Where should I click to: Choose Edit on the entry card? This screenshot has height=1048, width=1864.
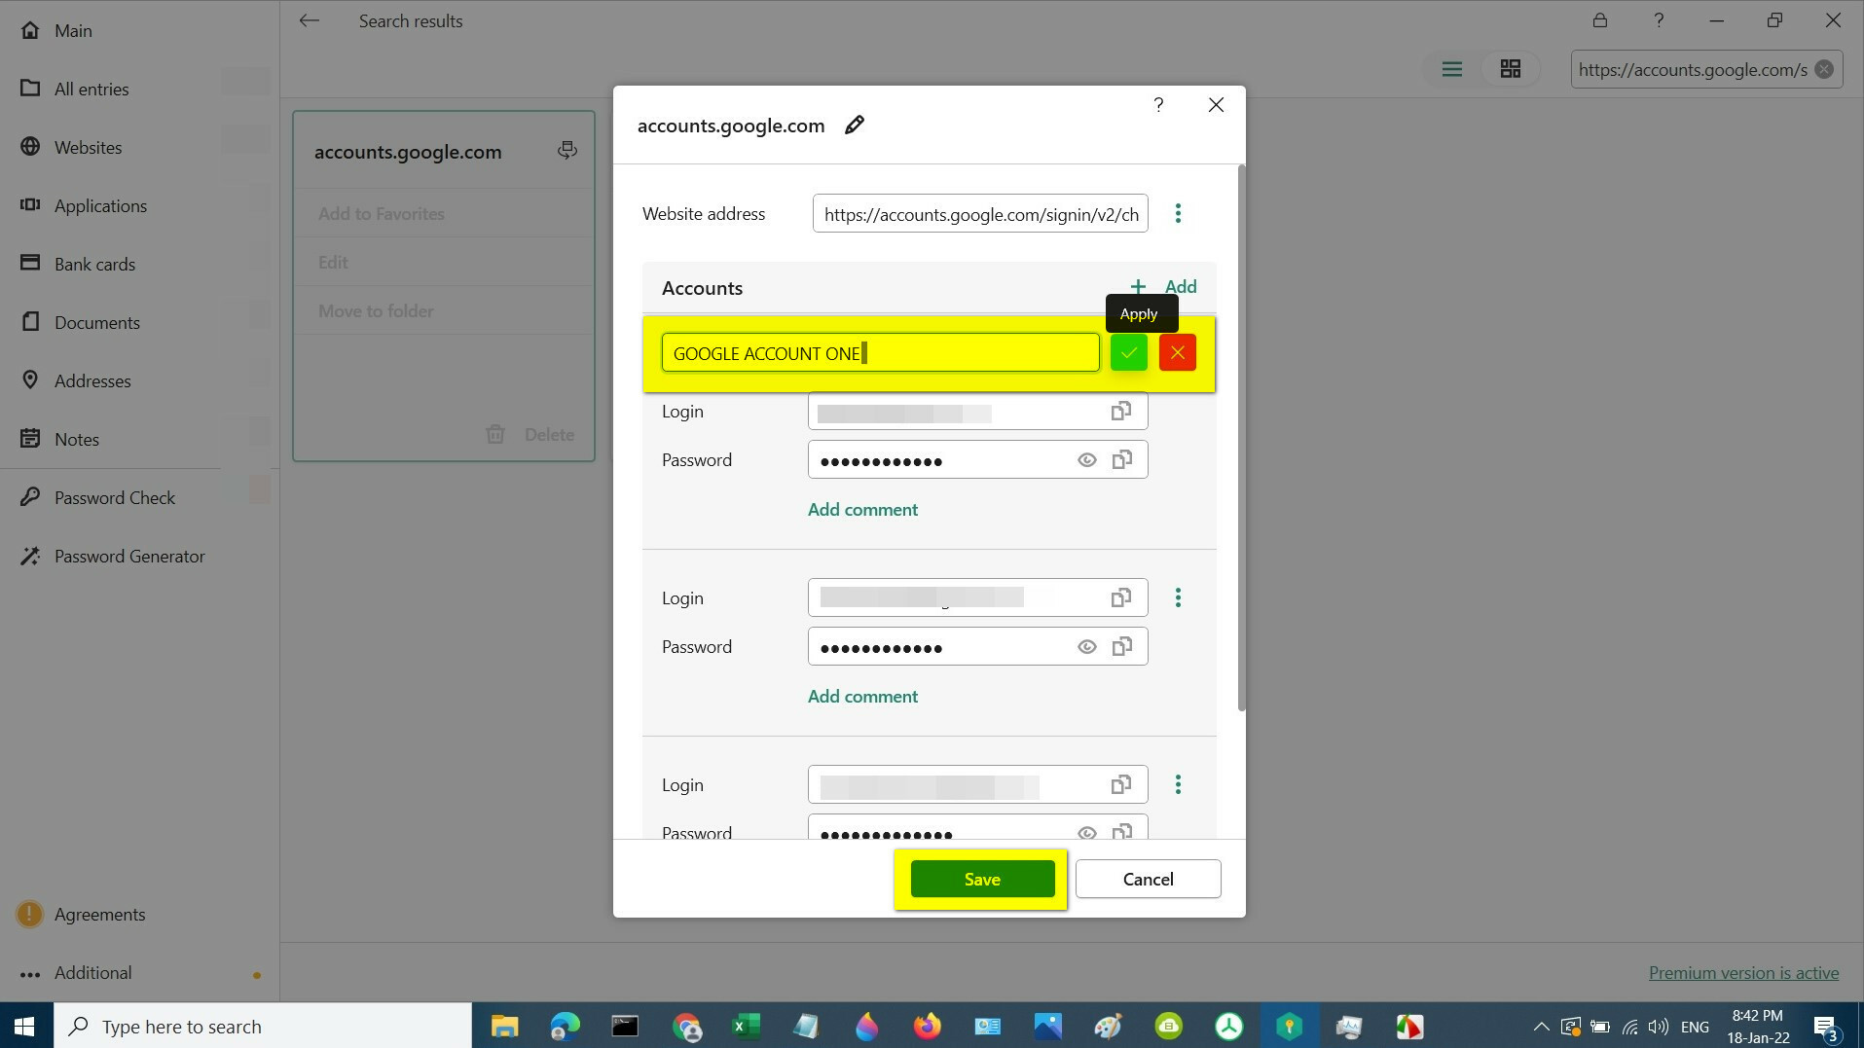[333, 263]
